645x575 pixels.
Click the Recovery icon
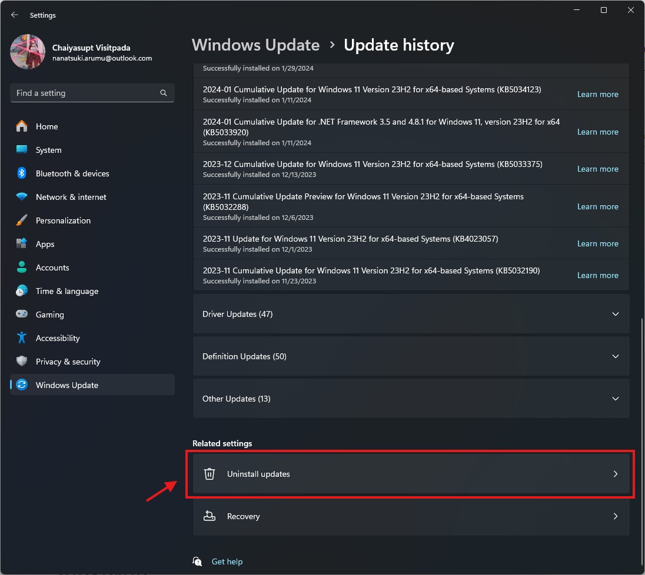pos(210,516)
